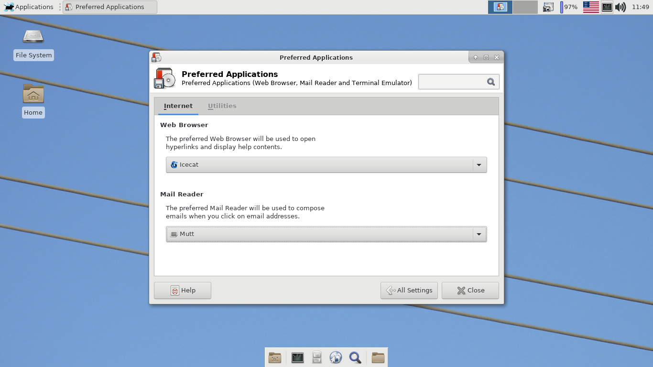Open the show desktop folder icon in the dock
This screenshot has height=367, width=653.
(x=275, y=357)
